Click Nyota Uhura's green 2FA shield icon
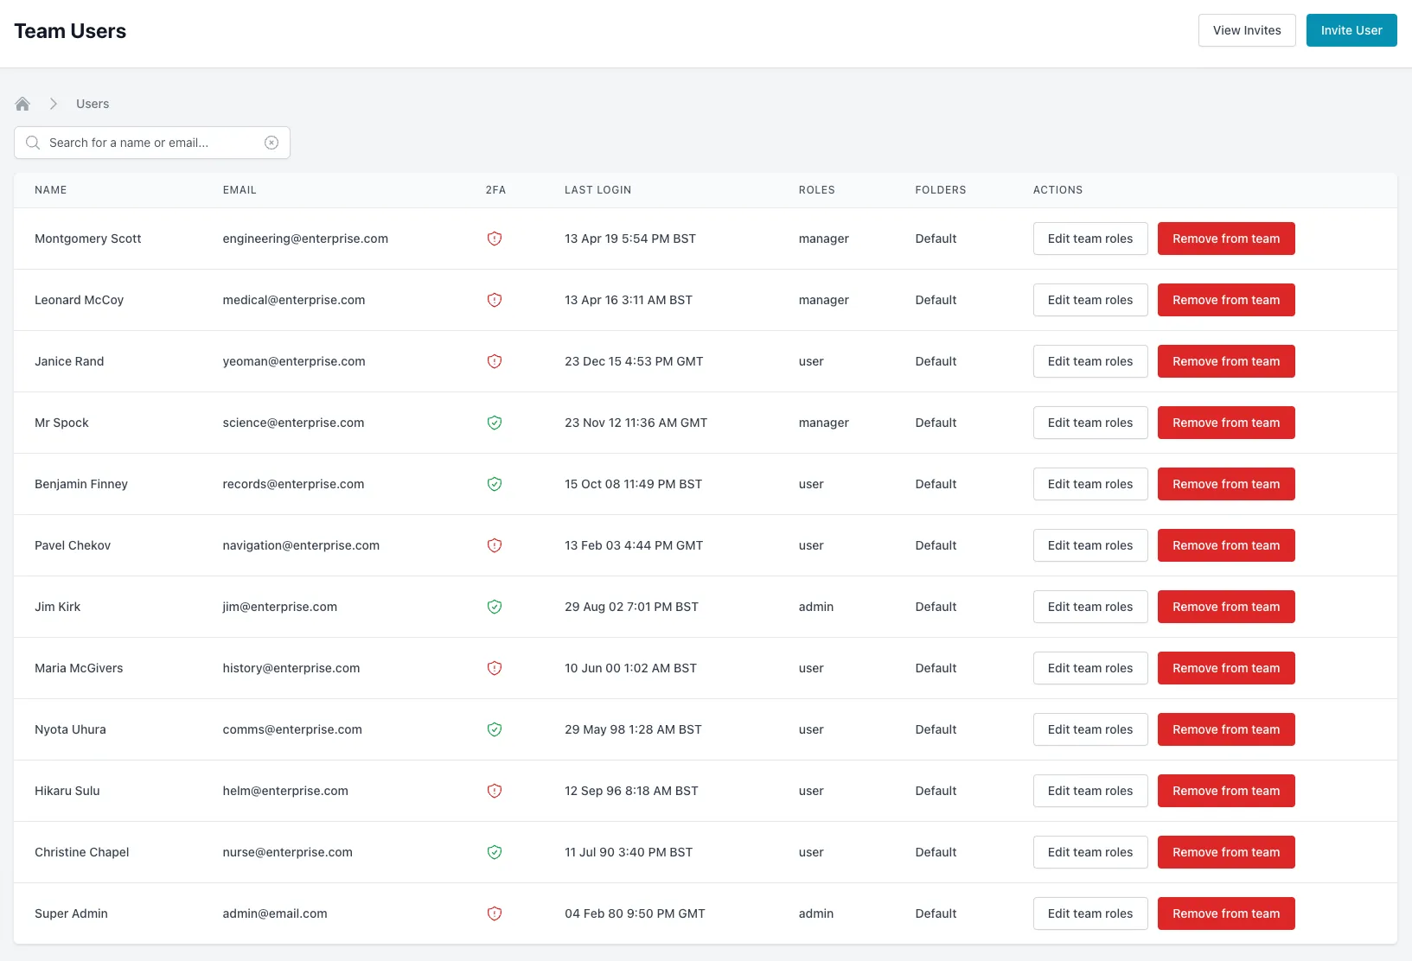This screenshot has height=961, width=1412. 495,729
